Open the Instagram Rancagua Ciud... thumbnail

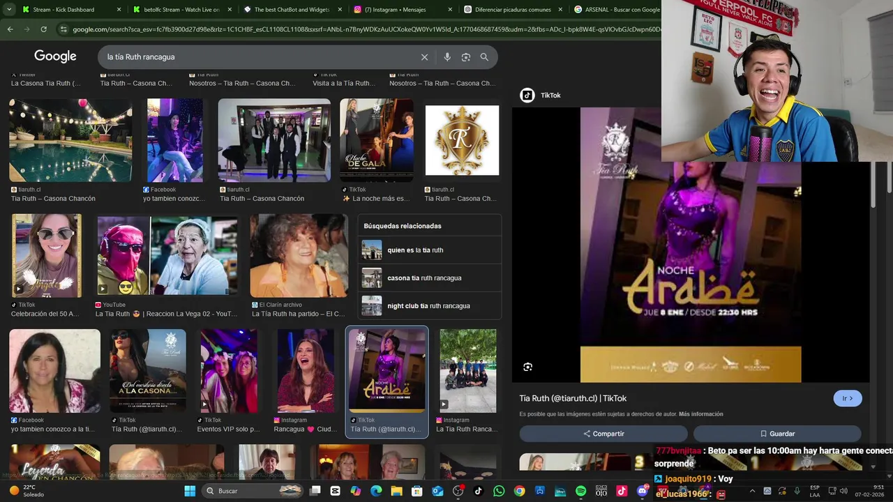click(306, 371)
